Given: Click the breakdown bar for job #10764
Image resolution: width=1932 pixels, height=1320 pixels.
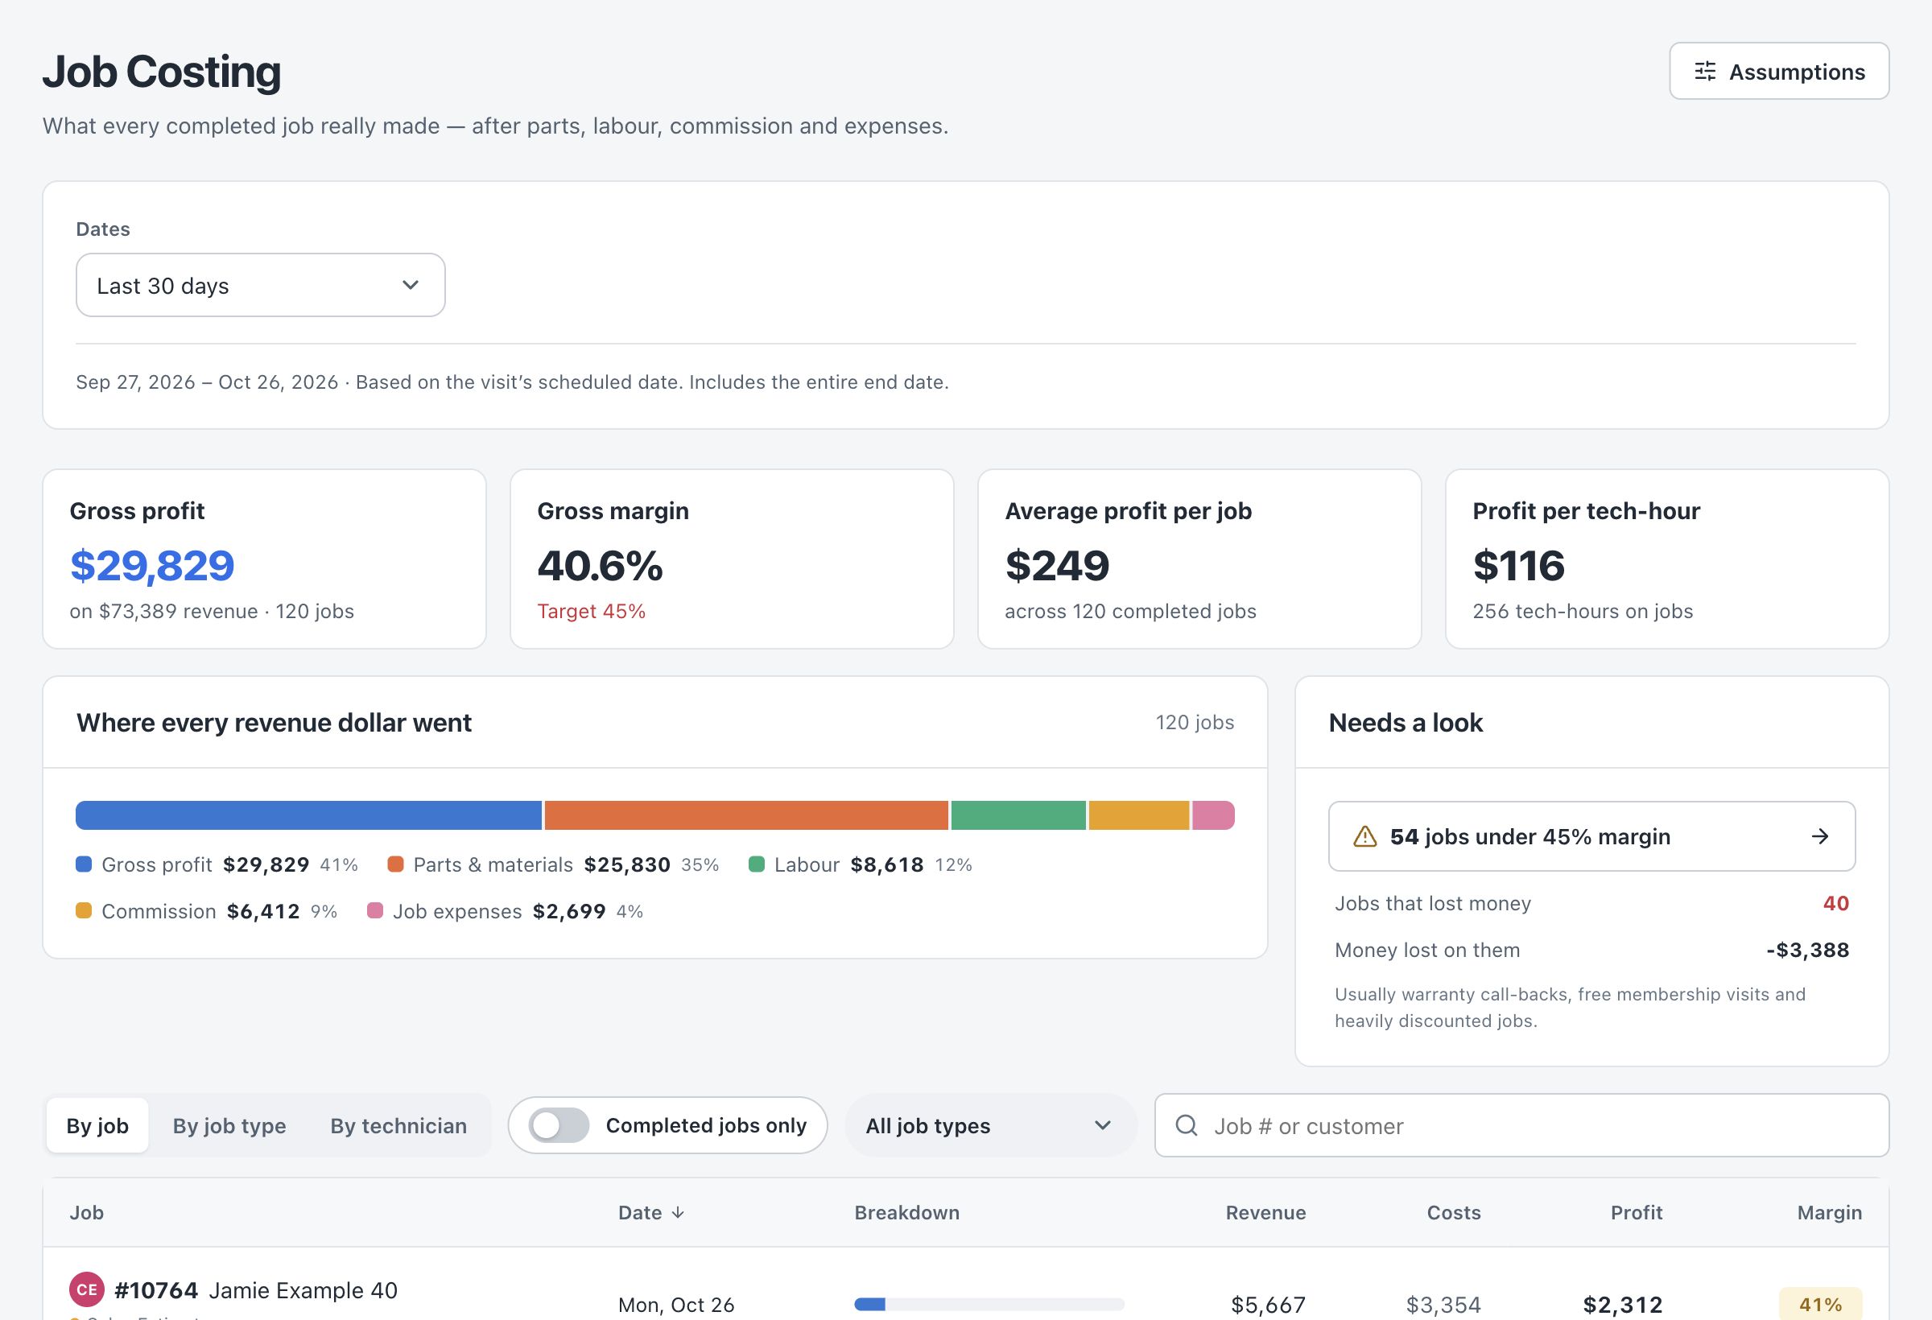Looking at the screenshot, I should pyautogui.click(x=989, y=1304).
